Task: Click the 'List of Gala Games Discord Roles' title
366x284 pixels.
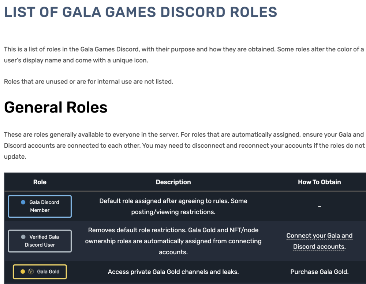Action: pos(141,12)
